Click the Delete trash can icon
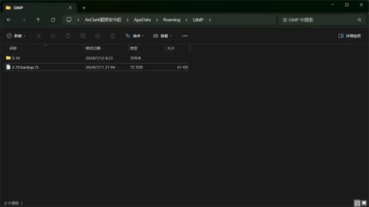Screen dimensions: 369x207 coord(112,36)
